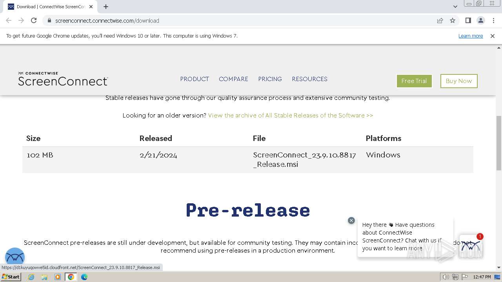This screenshot has width=502, height=282.
Task: Click the ConnectWise ScreenConnect logo
Action: (x=63, y=79)
